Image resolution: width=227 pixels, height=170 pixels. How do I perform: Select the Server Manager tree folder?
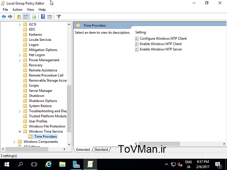pos(40,91)
